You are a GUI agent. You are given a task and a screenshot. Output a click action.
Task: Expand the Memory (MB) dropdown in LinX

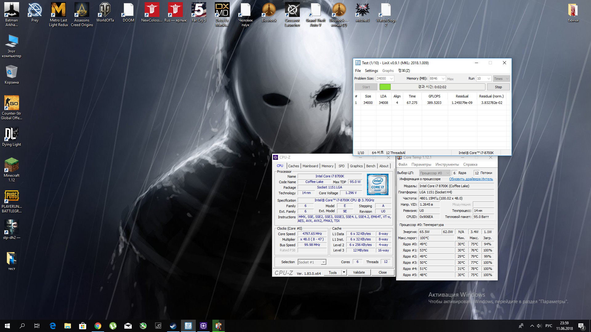pos(443,79)
